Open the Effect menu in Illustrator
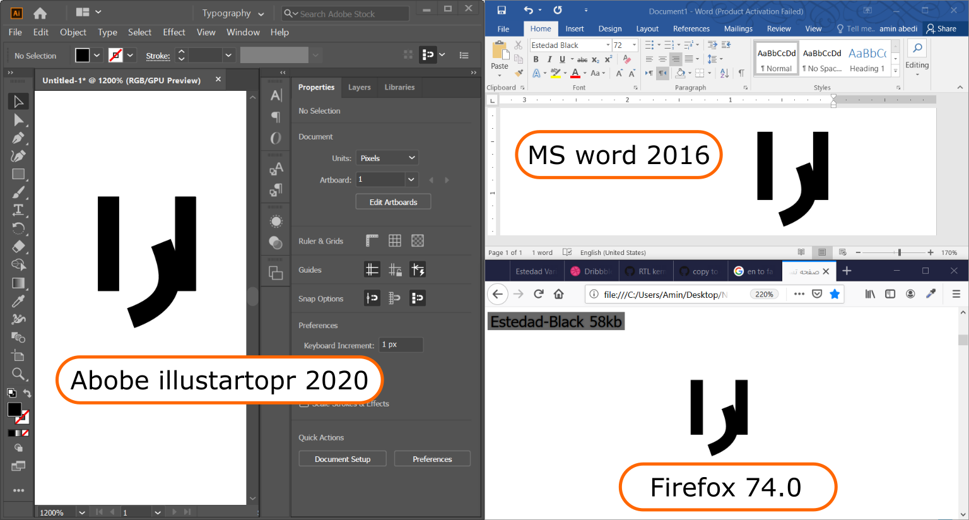The width and height of the screenshot is (969, 520). 174,32
